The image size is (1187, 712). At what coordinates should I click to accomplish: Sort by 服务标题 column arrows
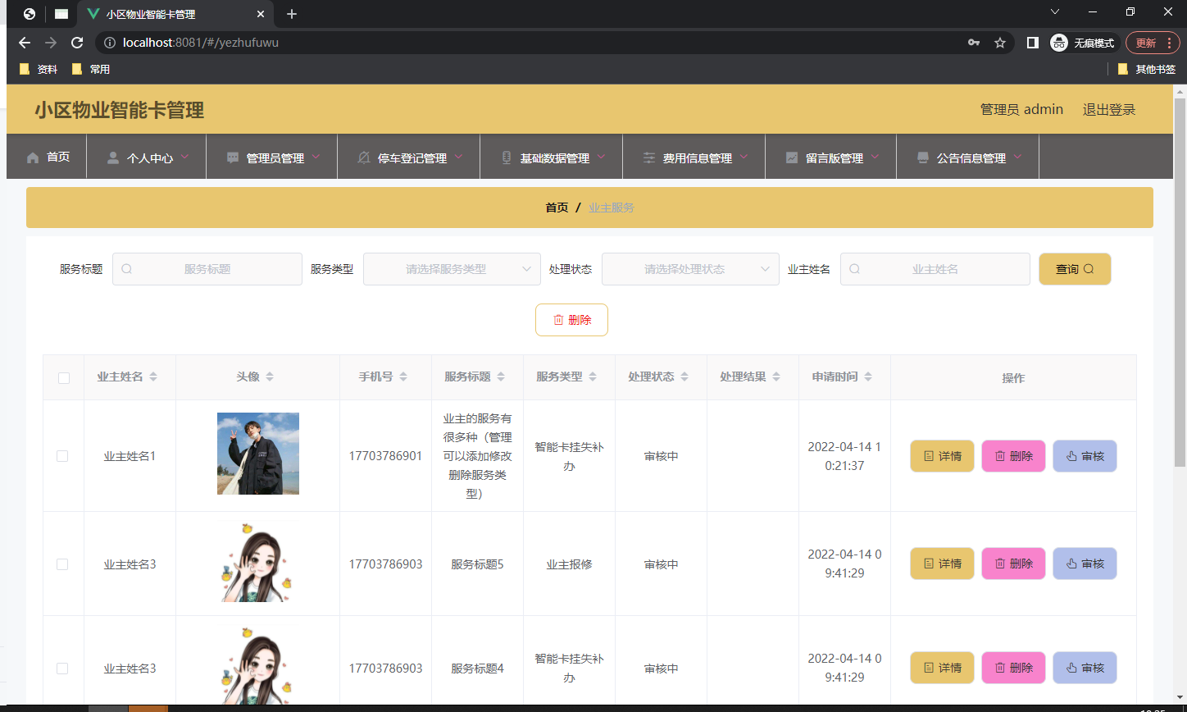tap(501, 377)
